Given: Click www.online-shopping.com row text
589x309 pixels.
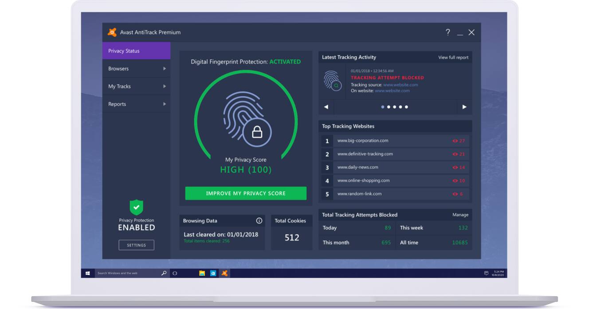Looking at the screenshot, I should tap(363, 181).
